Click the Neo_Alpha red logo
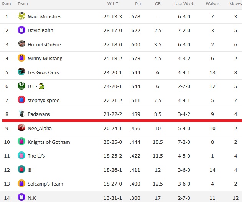 [21, 127]
